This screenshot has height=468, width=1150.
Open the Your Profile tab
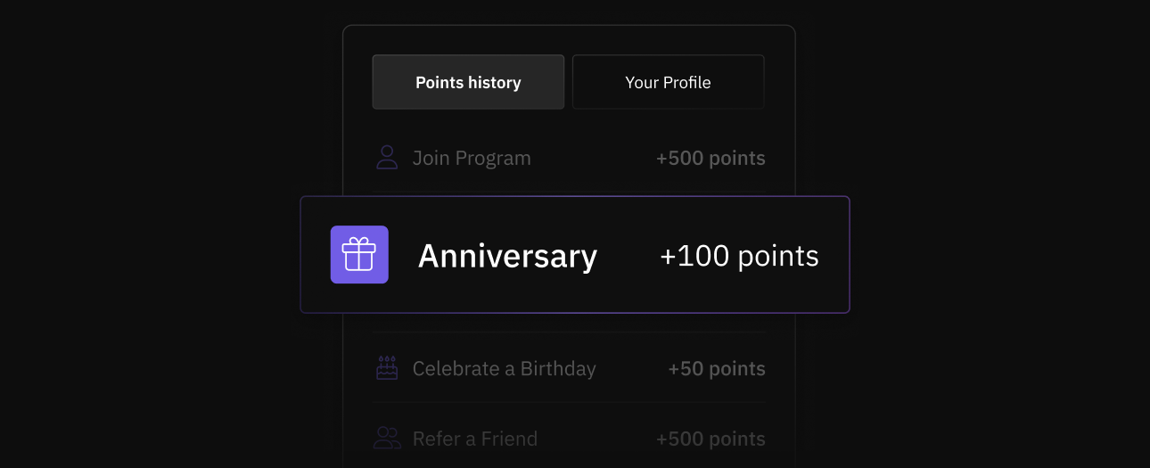click(x=668, y=82)
